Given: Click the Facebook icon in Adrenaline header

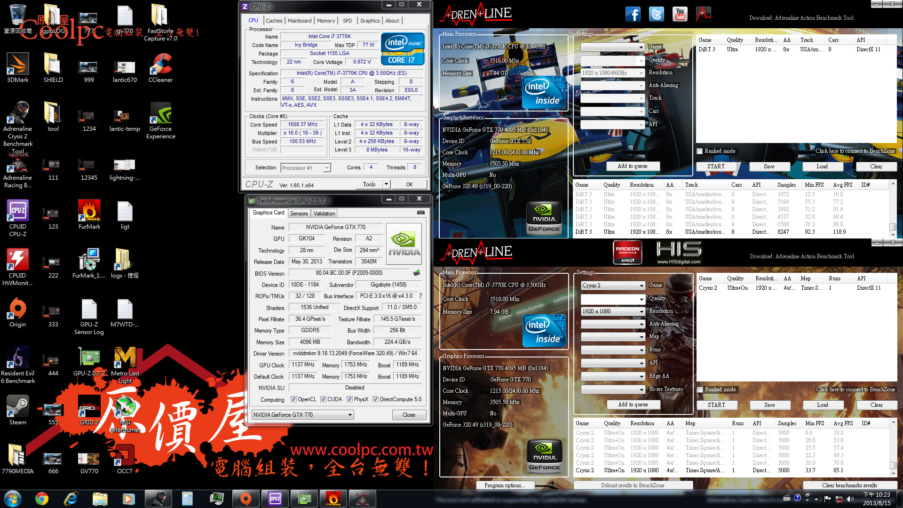Looking at the screenshot, I should 633,14.
